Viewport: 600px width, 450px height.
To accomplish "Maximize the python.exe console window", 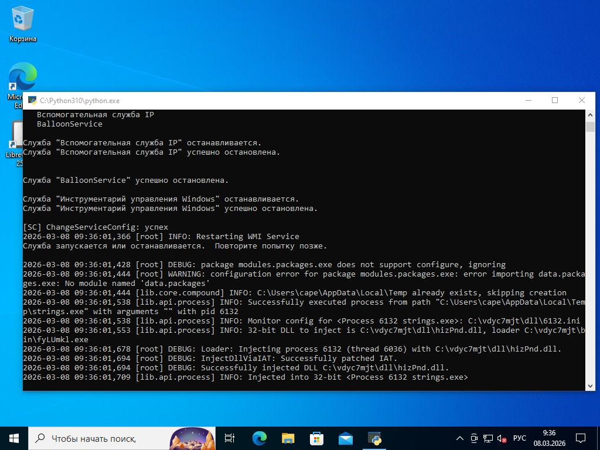I will (555, 100).
